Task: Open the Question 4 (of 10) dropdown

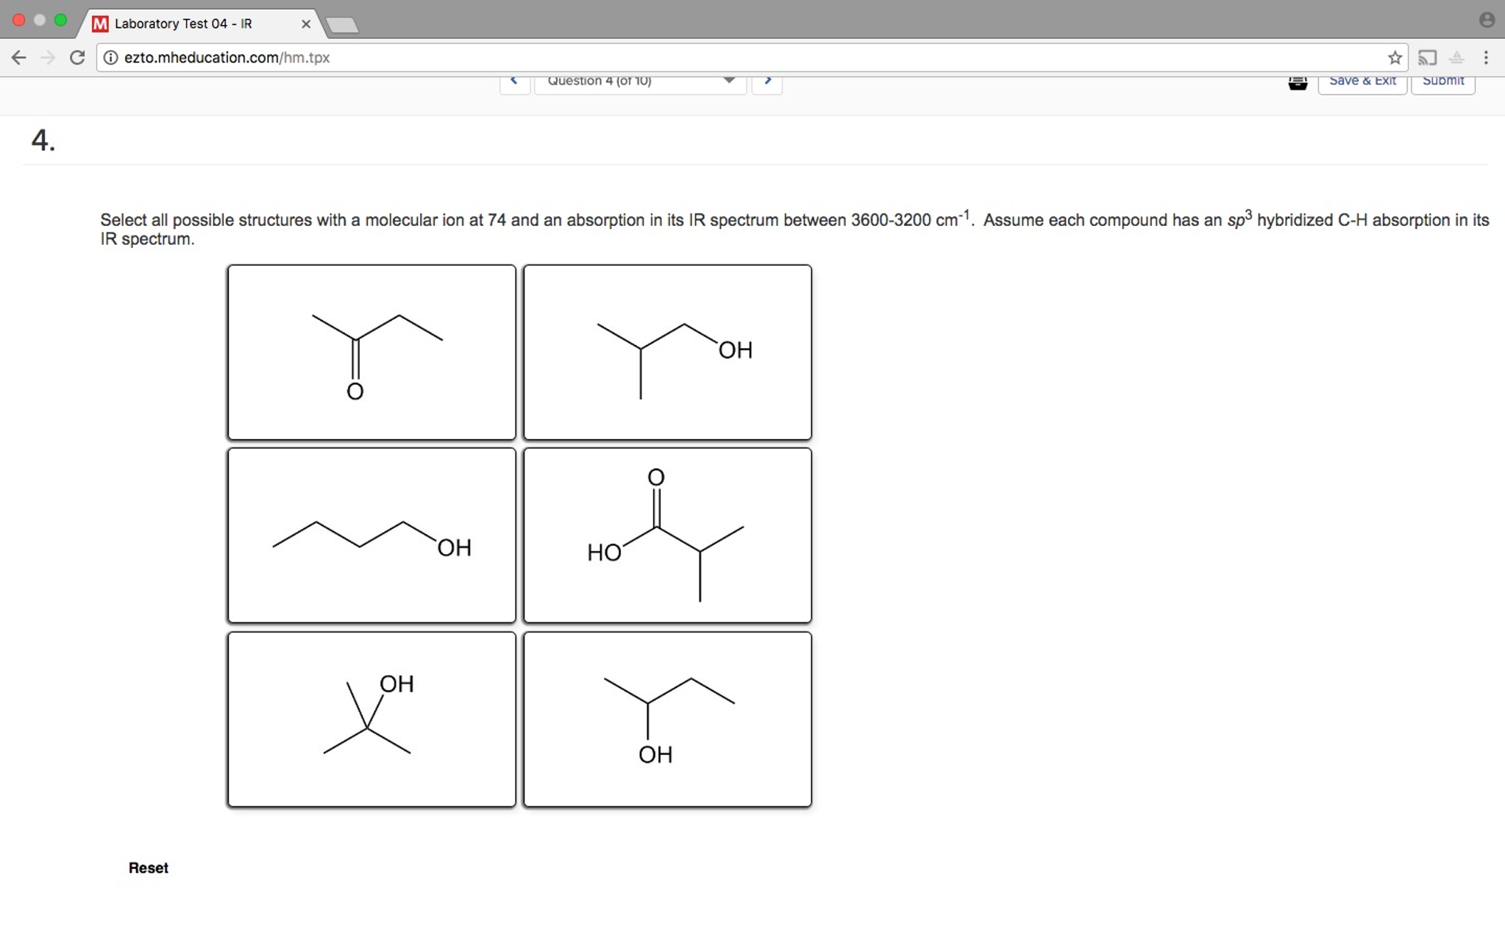Action: [640, 82]
